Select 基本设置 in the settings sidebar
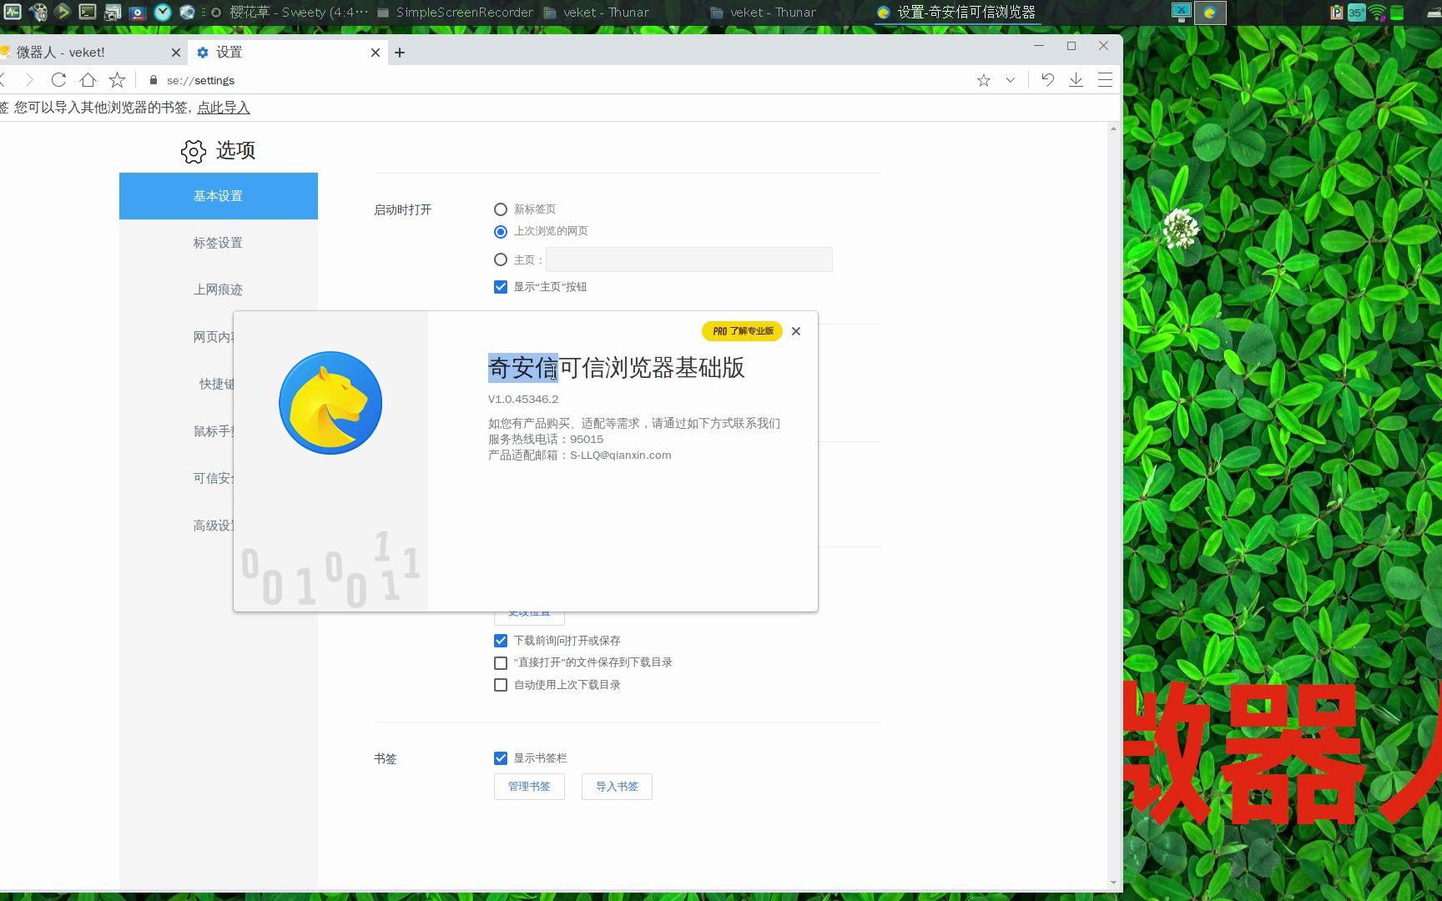 click(219, 196)
